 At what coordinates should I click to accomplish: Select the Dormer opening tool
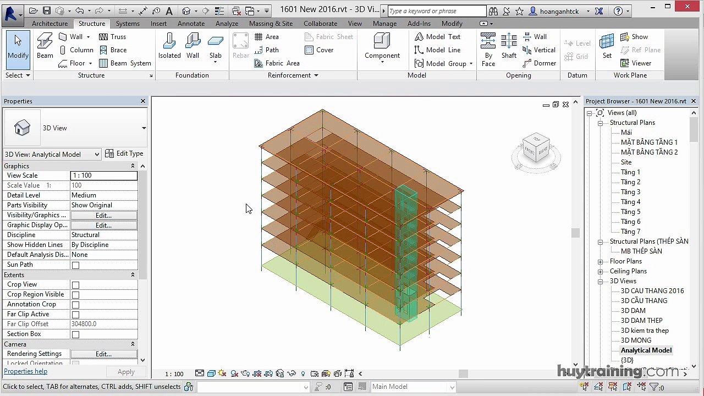(x=539, y=63)
